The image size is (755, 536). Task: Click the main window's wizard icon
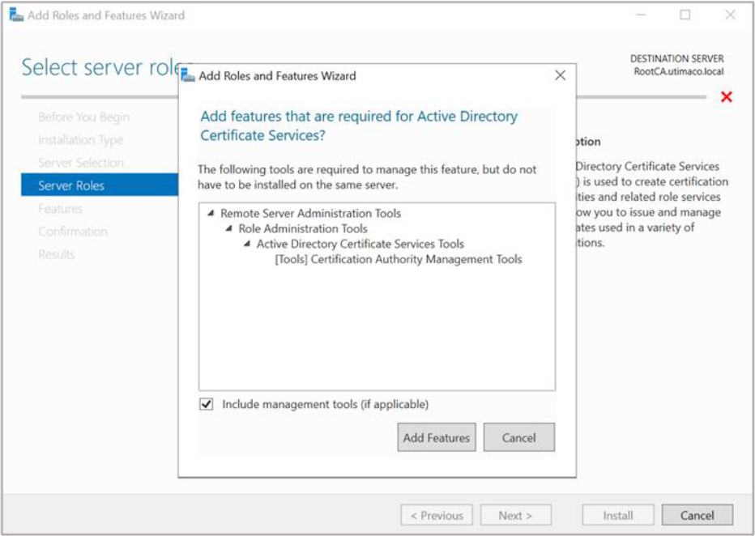point(16,15)
